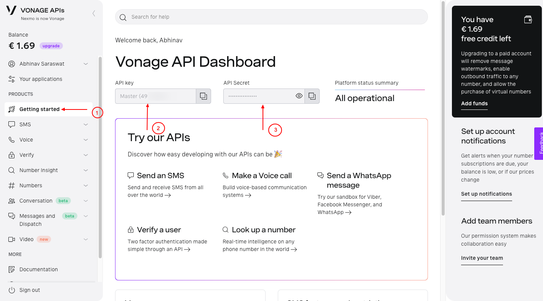The image size is (543, 301).
Task: Click the Messages and Dispatch icon
Action: pyautogui.click(x=12, y=216)
